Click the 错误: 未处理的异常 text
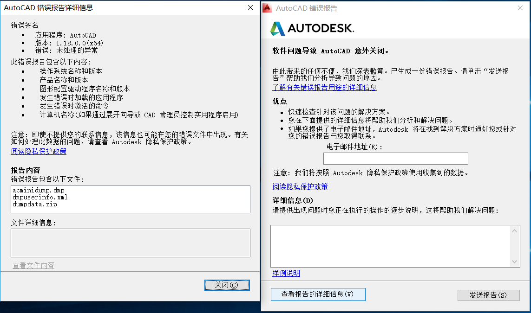531x313 pixels. (x=66, y=51)
